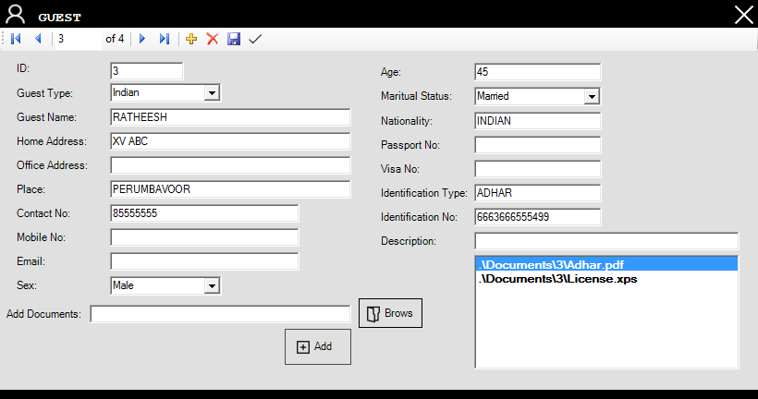Click the Add document button

pos(317,346)
